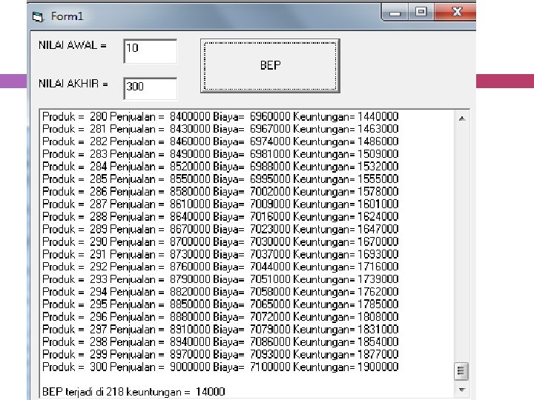Click the Produk = 296 row
This screenshot has height=400, width=534.
(x=220, y=317)
